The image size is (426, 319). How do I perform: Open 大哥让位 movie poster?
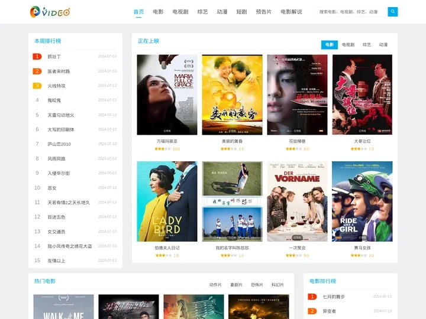pyautogui.click(x=362, y=95)
